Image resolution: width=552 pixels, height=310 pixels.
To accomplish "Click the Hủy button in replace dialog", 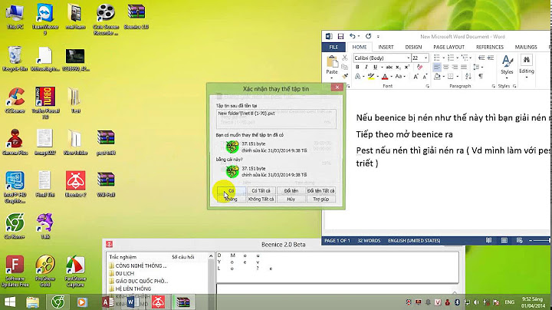I will coord(291,199).
